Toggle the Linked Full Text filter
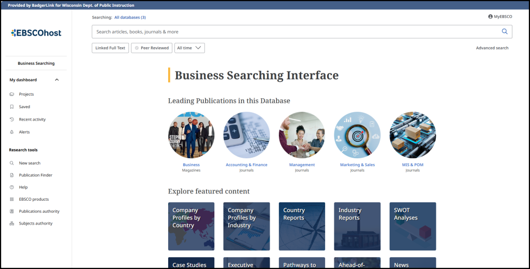This screenshot has height=269, width=530. pyautogui.click(x=110, y=48)
